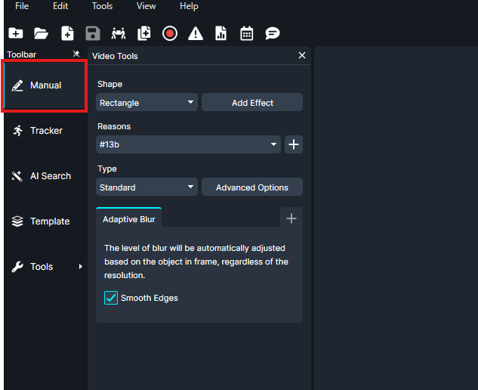This screenshot has height=390, width=478.
Task: Open the Type dropdown showing Standard
Action: pos(146,187)
